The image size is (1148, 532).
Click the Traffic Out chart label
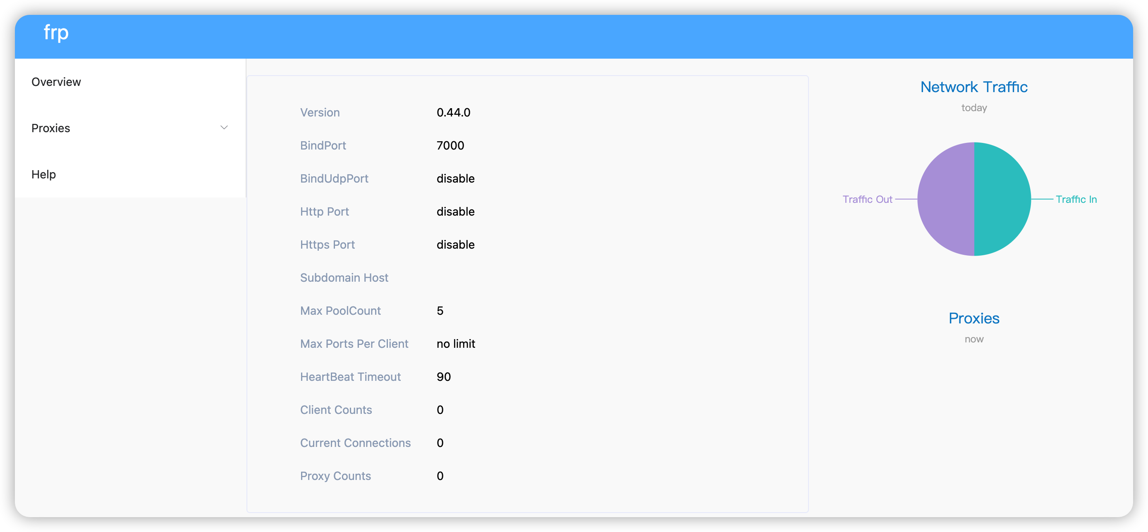pyautogui.click(x=867, y=199)
